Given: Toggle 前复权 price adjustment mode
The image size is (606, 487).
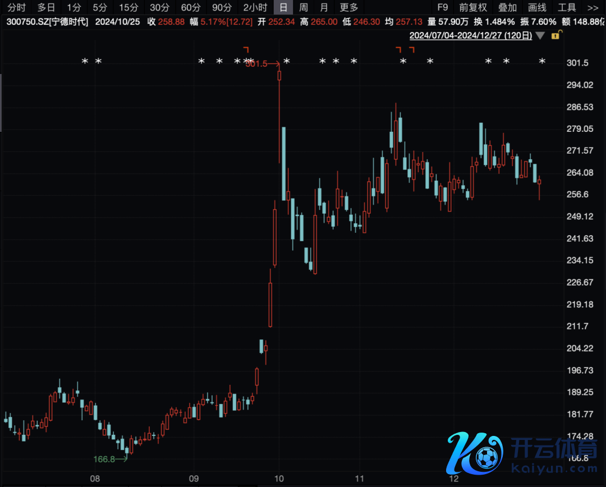Looking at the screenshot, I should 473,7.
